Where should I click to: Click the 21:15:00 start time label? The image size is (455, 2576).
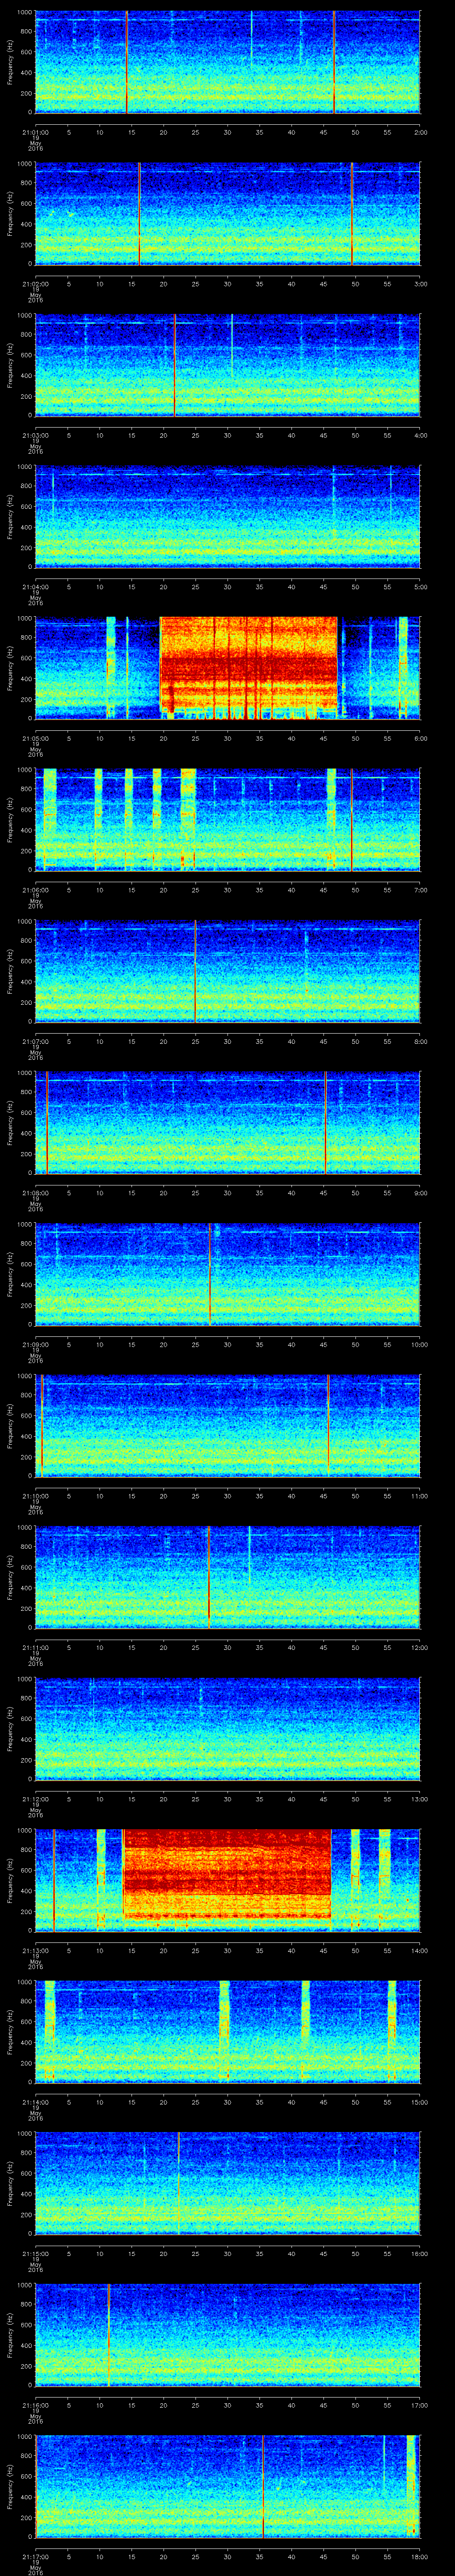[x=35, y=2254]
